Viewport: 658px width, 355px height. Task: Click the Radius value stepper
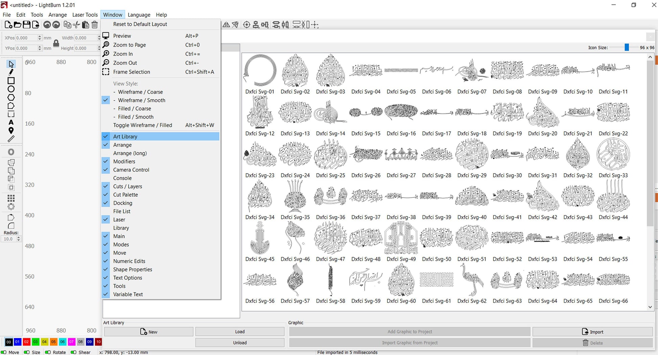point(18,239)
